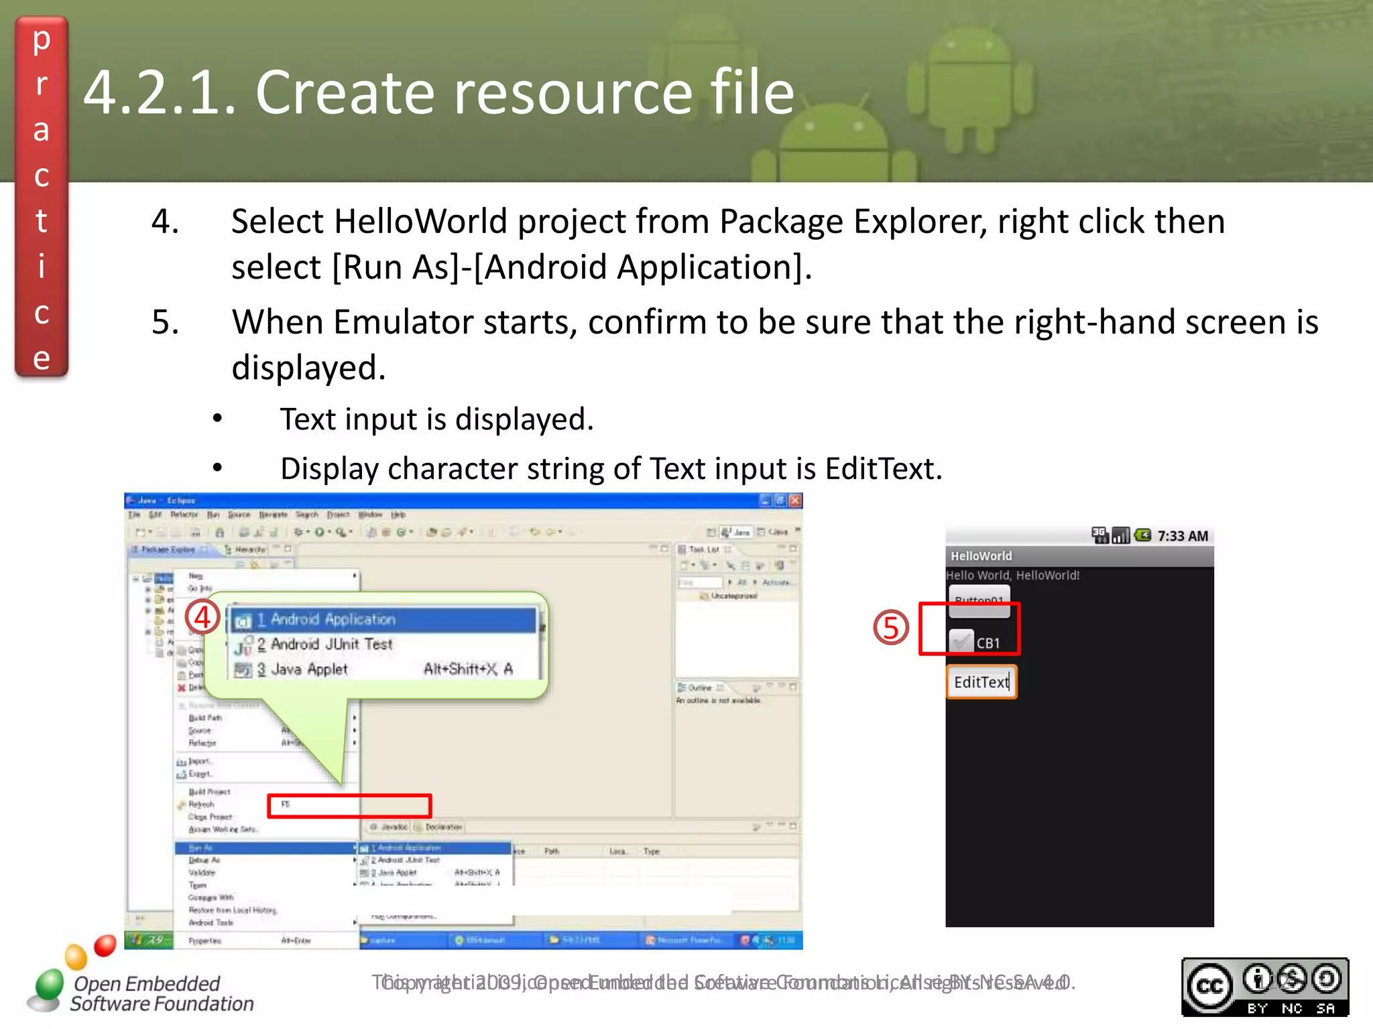Screen dimensions: 1373x1029
Task: Click Restore from Local History entry
Action: pos(265,910)
